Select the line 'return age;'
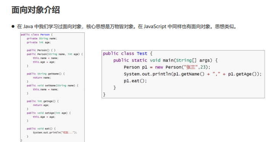The width and height of the screenshot is (275, 142). (x=41, y=105)
